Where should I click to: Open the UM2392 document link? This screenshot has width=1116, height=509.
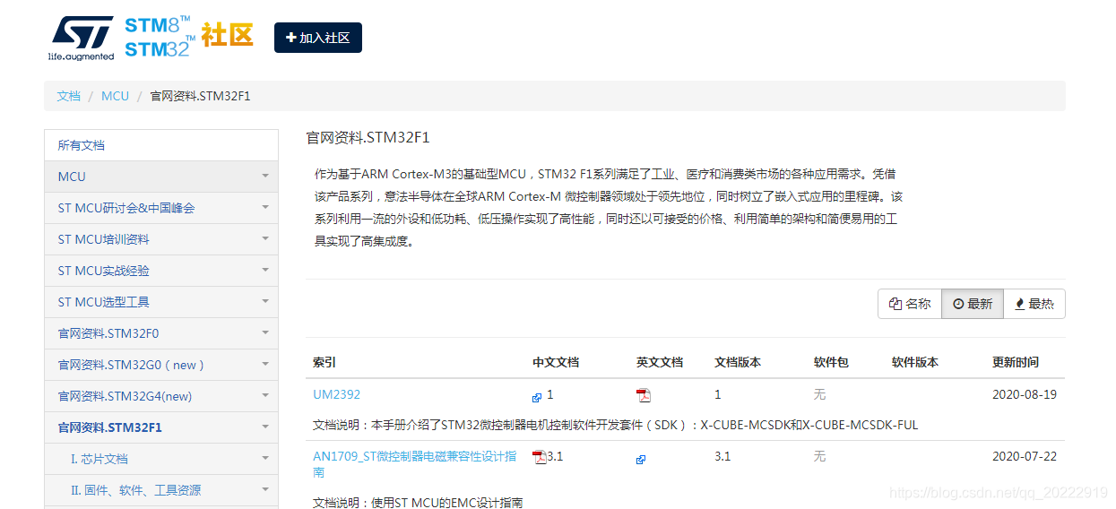pyautogui.click(x=337, y=394)
